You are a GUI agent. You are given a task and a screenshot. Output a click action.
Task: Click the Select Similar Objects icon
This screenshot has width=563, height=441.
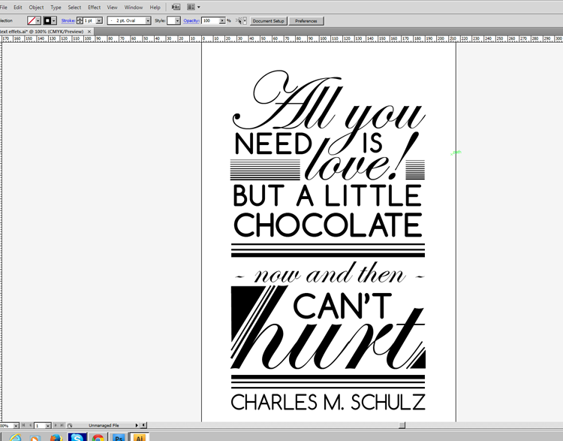[239, 21]
